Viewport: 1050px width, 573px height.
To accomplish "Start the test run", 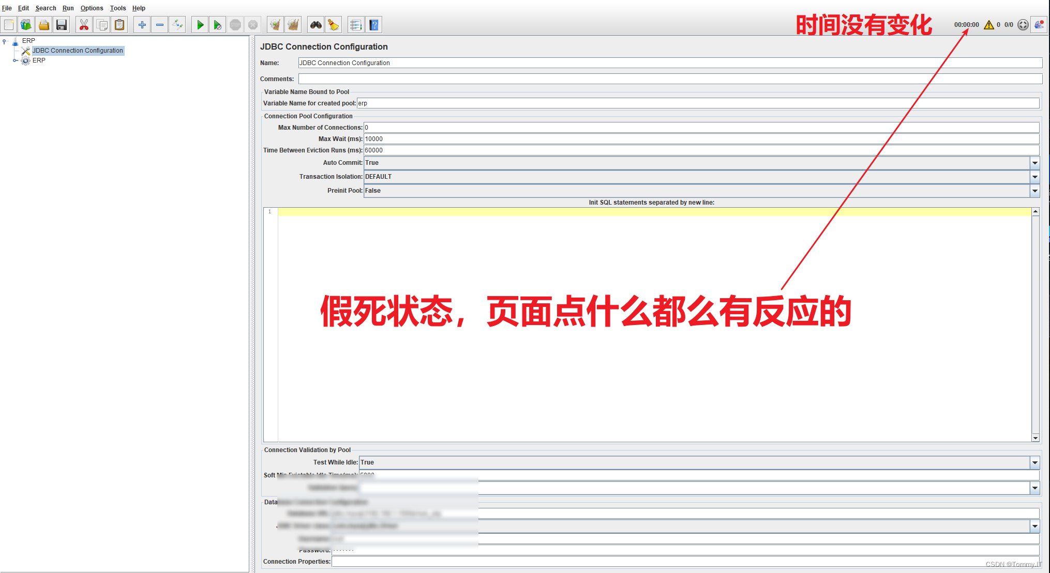I will [x=200, y=24].
